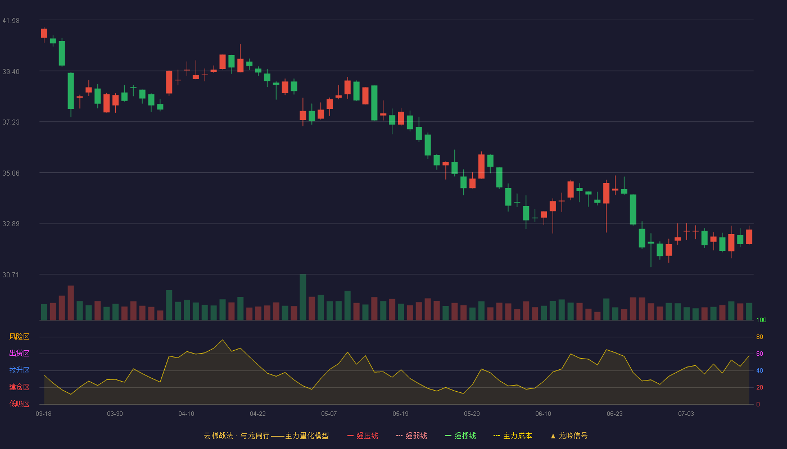Click the orange 80 indicator scale value

pyautogui.click(x=759, y=337)
